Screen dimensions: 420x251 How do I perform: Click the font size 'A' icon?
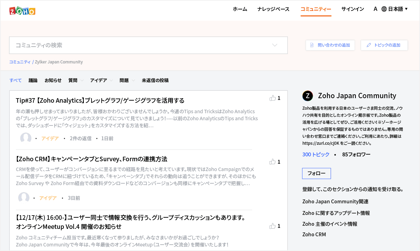pyautogui.click(x=375, y=9)
